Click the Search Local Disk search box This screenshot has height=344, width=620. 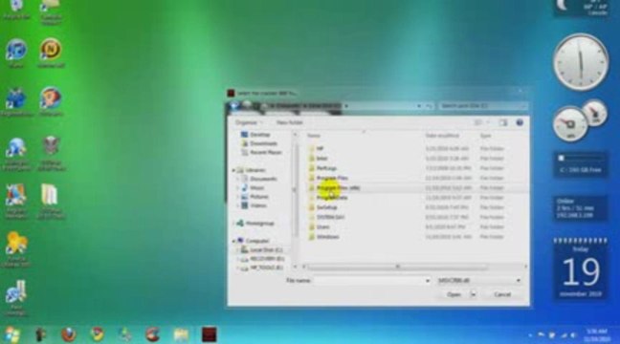pos(482,106)
